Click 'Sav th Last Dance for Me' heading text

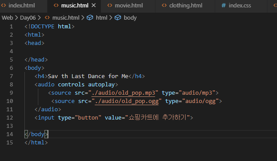click(x=88, y=76)
